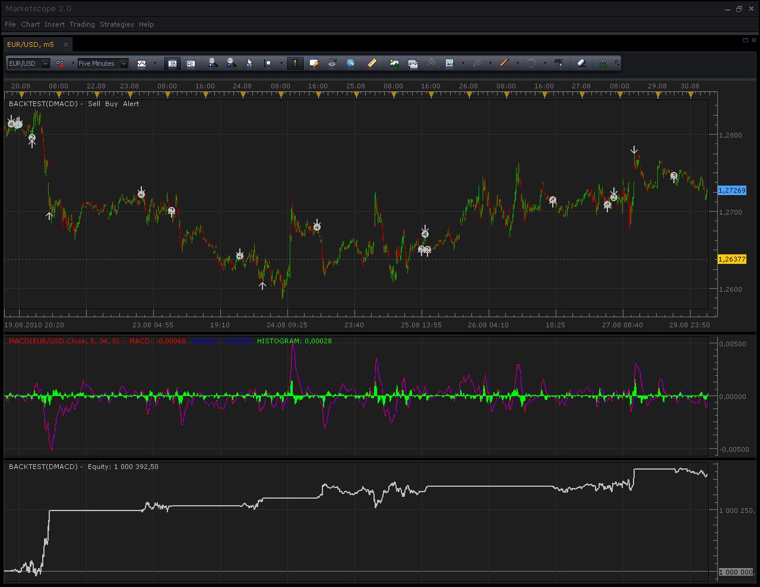
Task: Click the trade marker numbered 2 near chart start
Action: tap(32, 138)
